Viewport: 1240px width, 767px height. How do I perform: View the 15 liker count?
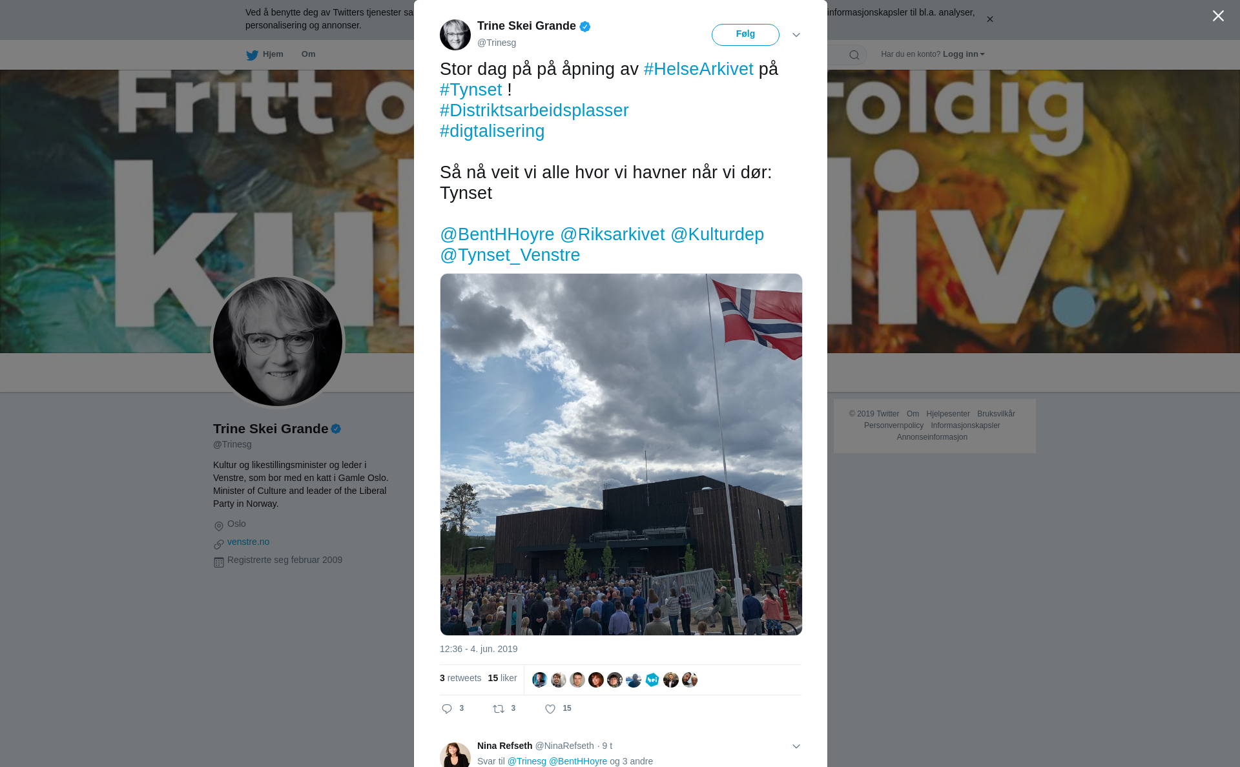point(502,678)
